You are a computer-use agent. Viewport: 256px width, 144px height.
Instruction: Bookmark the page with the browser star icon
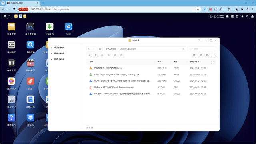coord(198,9)
